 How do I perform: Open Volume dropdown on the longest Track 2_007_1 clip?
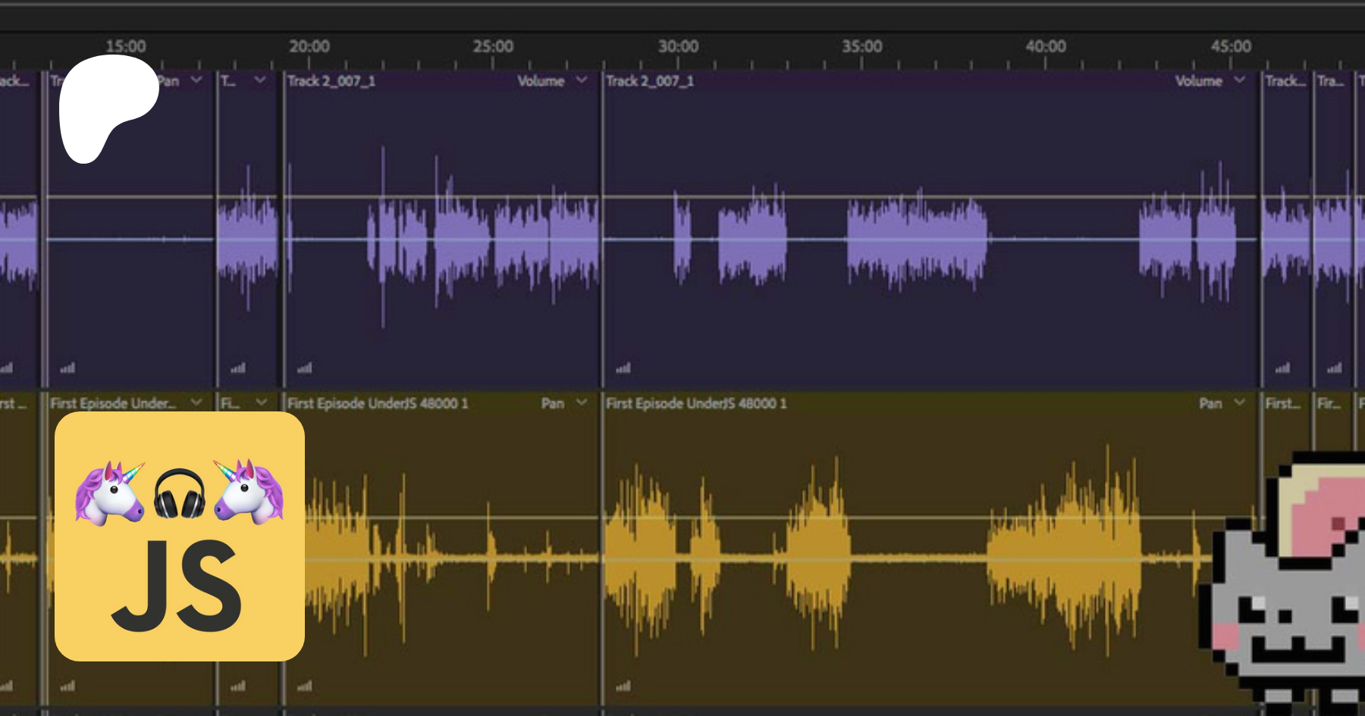click(1239, 80)
